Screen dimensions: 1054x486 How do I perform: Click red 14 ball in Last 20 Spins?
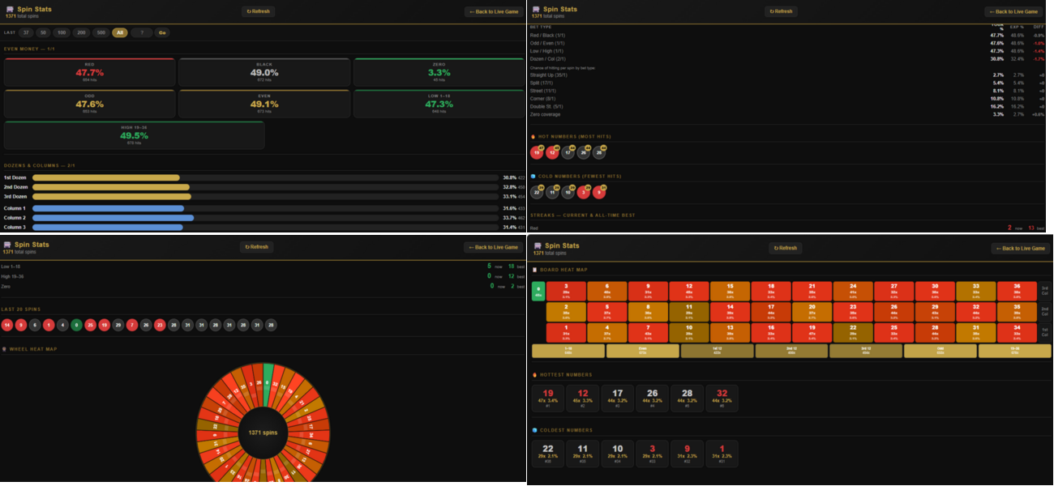pos(7,325)
